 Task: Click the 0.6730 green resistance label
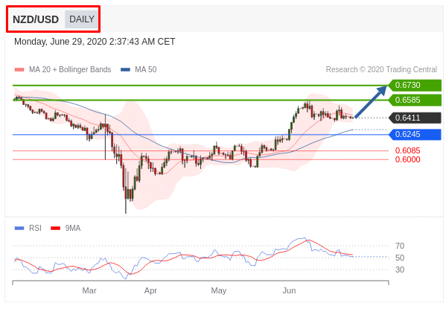pos(415,85)
